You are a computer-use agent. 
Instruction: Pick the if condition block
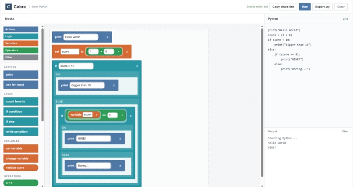click(21, 112)
